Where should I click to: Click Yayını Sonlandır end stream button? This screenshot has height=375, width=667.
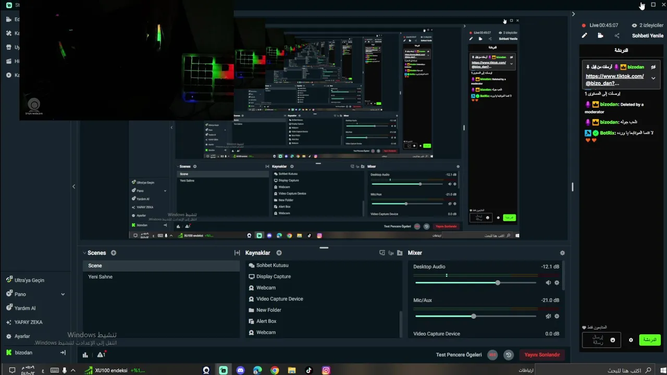pyautogui.click(x=542, y=355)
